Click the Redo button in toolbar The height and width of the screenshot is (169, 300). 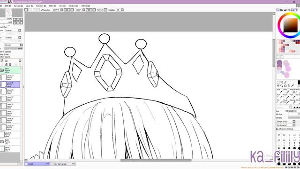pyautogui.click(x=30, y=10)
